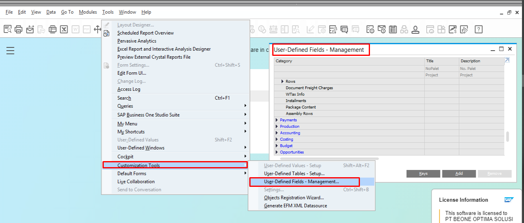Viewport: 524px width, 223px height.
Task: Expand the Accounting category arrow
Action: click(x=277, y=133)
